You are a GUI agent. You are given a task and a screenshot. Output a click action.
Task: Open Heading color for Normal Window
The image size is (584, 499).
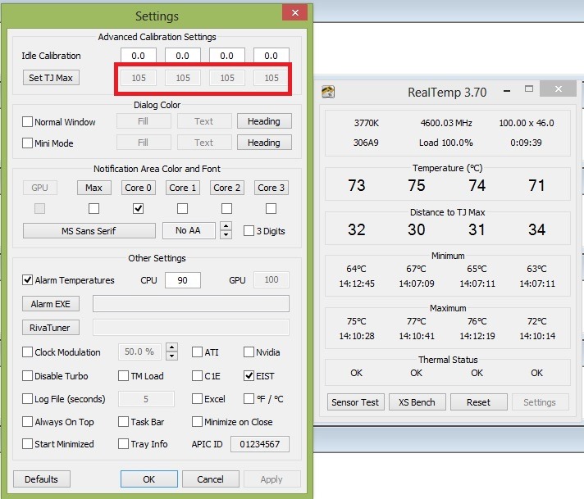(x=264, y=121)
